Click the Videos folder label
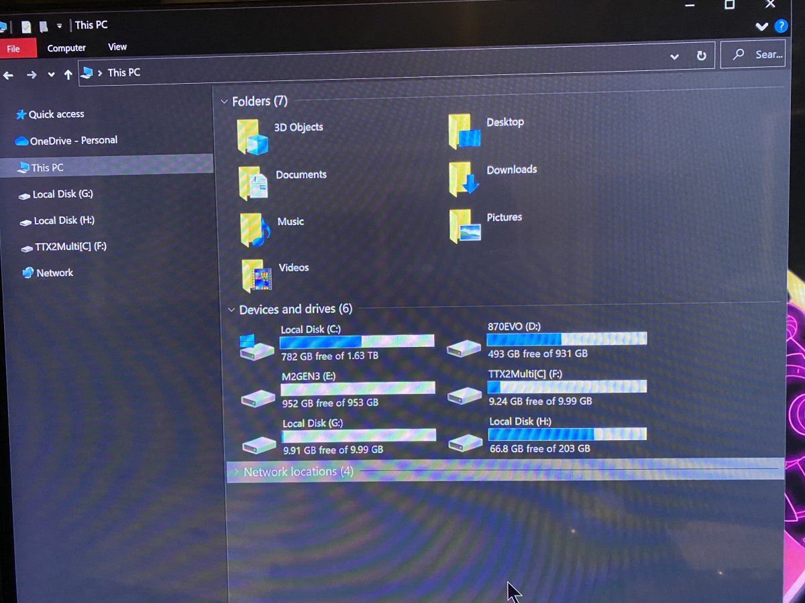805x603 pixels. [294, 267]
